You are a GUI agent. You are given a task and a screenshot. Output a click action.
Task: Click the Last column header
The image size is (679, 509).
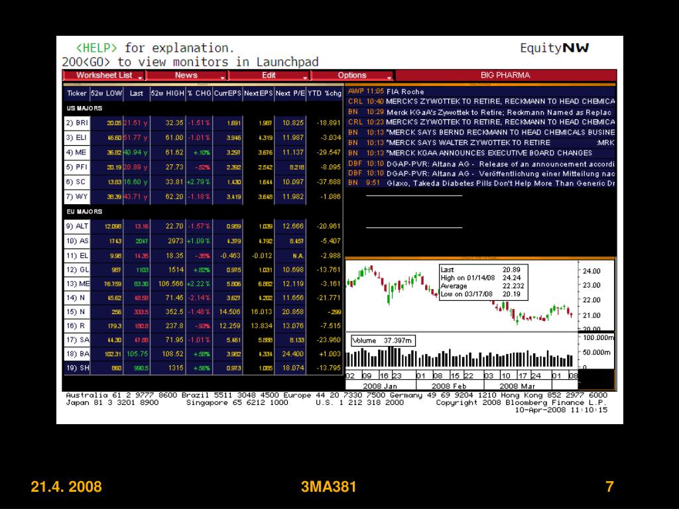[x=137, y=93]
